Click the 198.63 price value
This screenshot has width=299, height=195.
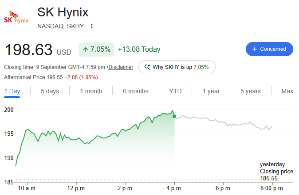point(28,50)
